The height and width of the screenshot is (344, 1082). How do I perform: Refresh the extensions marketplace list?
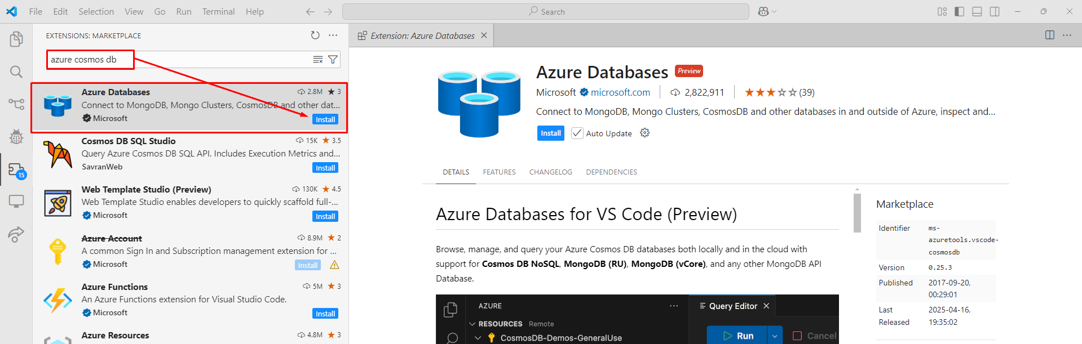[315, 35]
